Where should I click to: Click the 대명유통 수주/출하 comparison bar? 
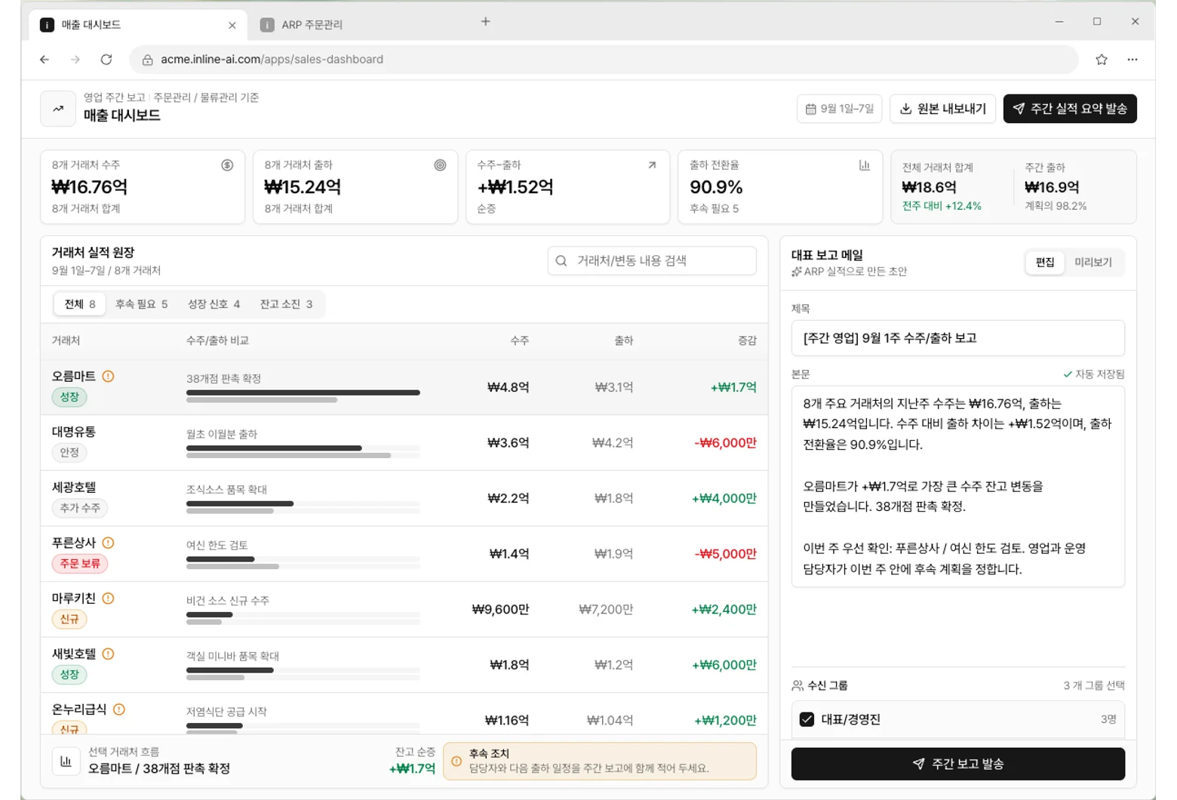[x=303, y=451]
